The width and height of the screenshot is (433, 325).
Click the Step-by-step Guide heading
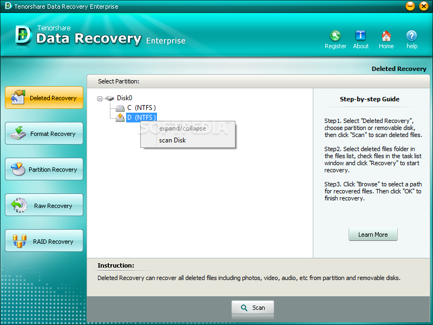pos(370,99)
